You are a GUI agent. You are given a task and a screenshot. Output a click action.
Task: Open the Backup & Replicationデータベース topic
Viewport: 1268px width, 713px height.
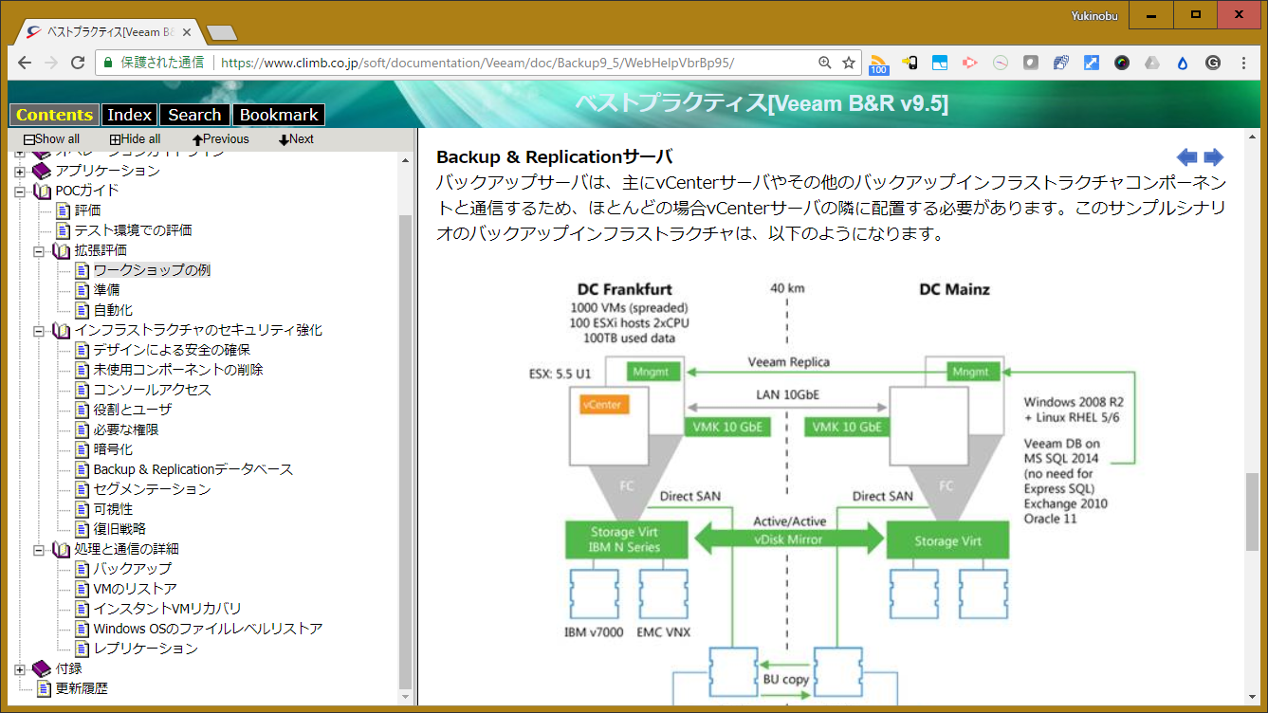pos(193,469)
